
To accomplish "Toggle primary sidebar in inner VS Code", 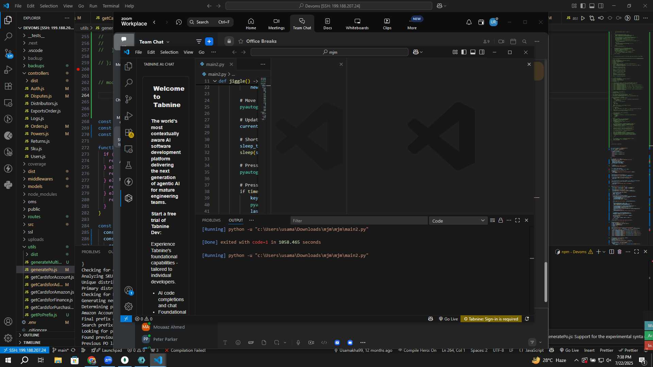I will pyautogui.click(x=464, y=52).
